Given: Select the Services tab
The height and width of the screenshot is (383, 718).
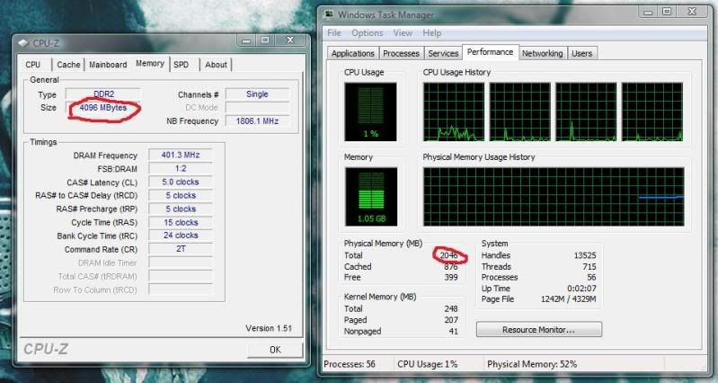Looking at the screenshot, I should 443,54.
